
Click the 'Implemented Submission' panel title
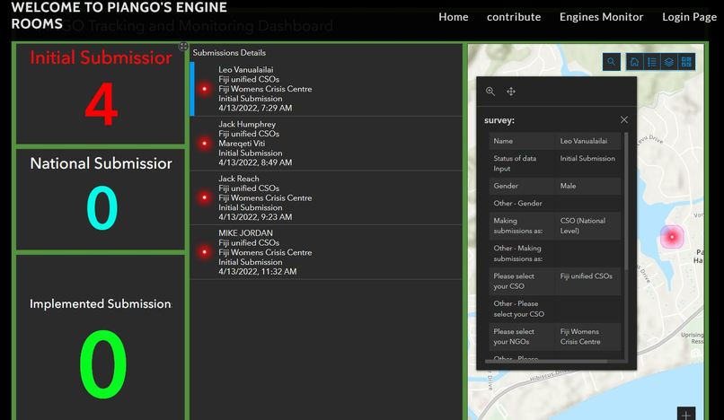pyautogui.click(x=101, y=303)
